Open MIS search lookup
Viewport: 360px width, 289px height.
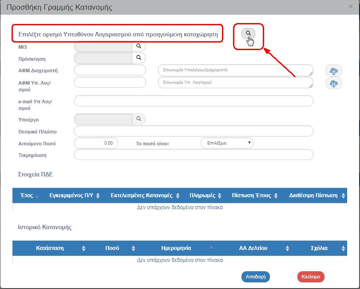pyautogui.click(x=138, y=46)
